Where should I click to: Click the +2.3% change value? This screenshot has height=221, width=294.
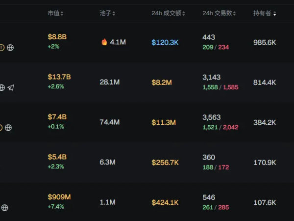(56, 166)
